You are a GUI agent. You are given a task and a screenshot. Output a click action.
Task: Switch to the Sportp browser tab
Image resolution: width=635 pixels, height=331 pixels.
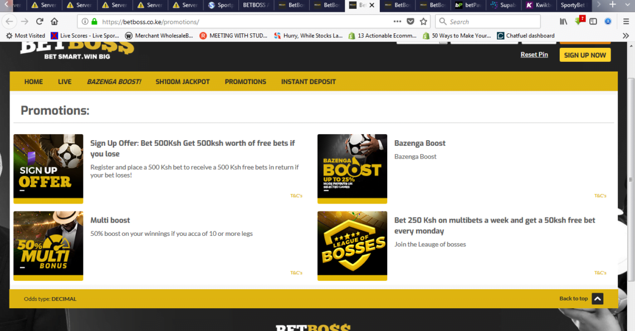pos(221,5)
